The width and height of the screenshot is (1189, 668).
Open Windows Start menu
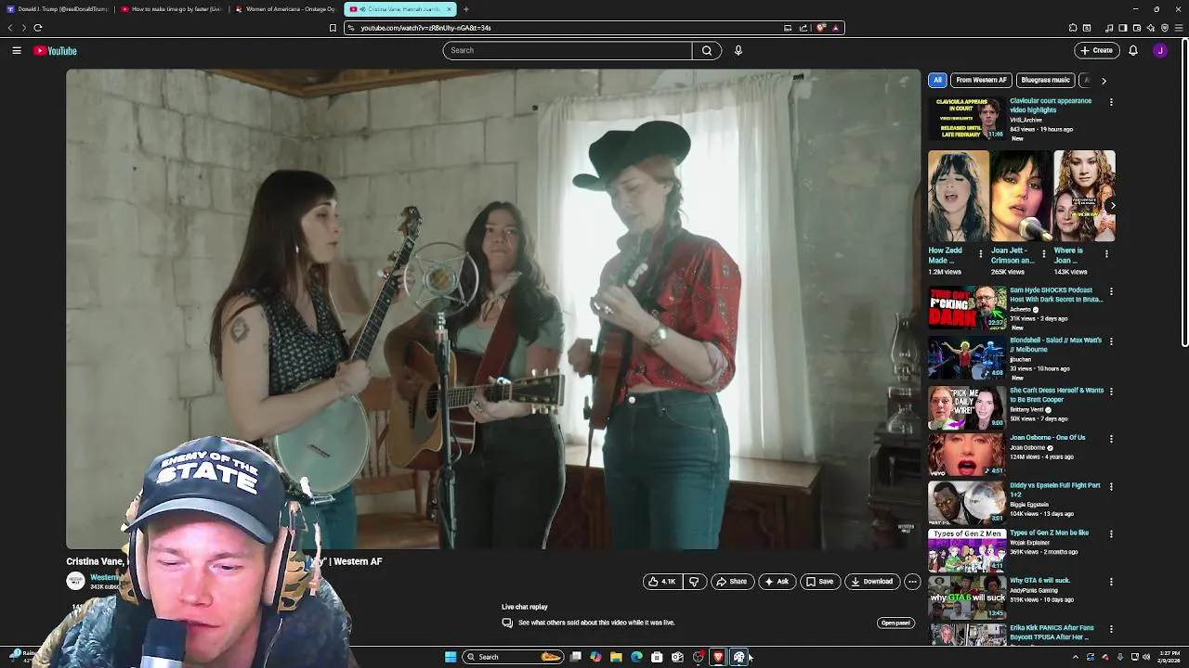click(x=451, y=657)
